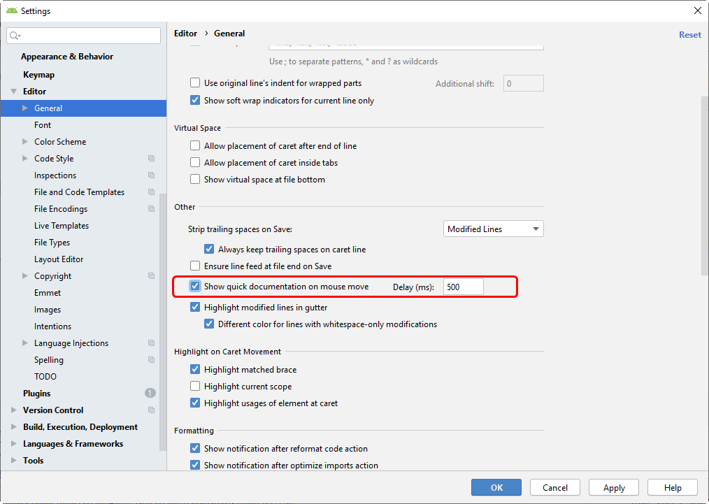Image resolution: width=709 pixels, height=504 pixels.
Task: Disable Highlight matched brace
Action: (x=195, y=369)
